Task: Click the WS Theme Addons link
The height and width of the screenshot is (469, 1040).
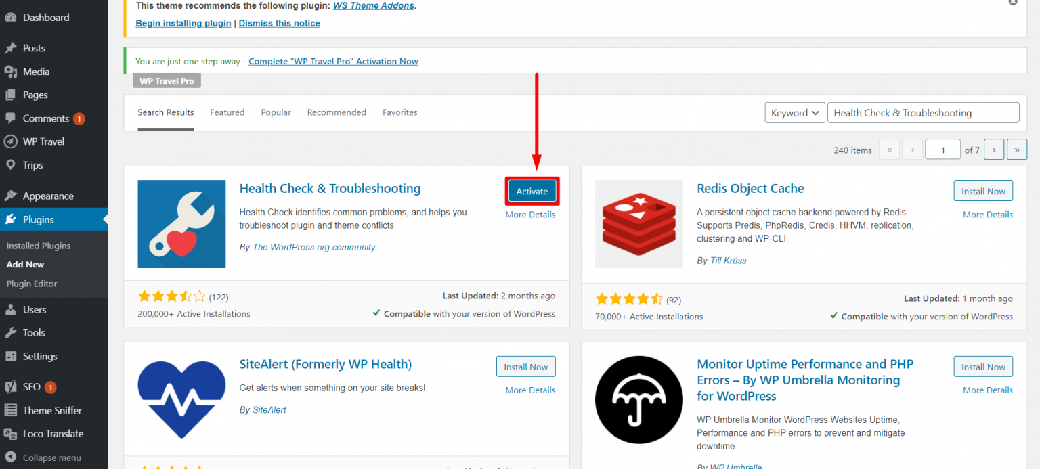Action: [x=374, y=5]
